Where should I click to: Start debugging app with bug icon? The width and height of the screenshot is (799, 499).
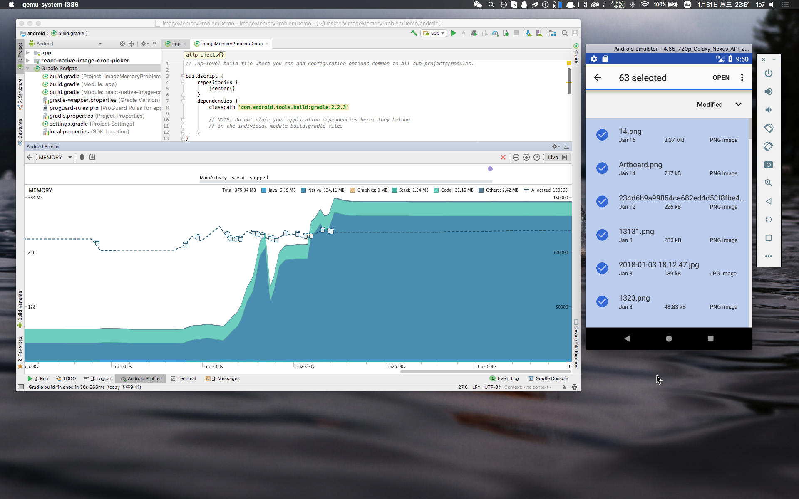[x=474, y=33]
